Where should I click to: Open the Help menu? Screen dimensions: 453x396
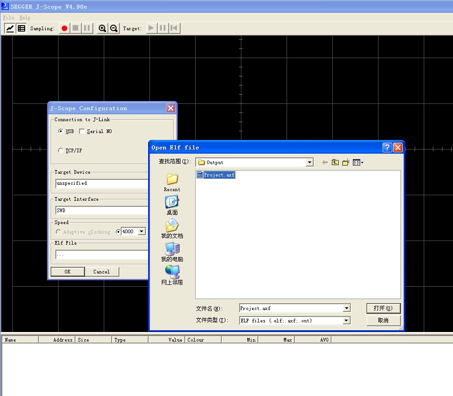pos(25,18)
